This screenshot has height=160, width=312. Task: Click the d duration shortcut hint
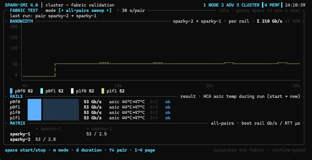89,150
